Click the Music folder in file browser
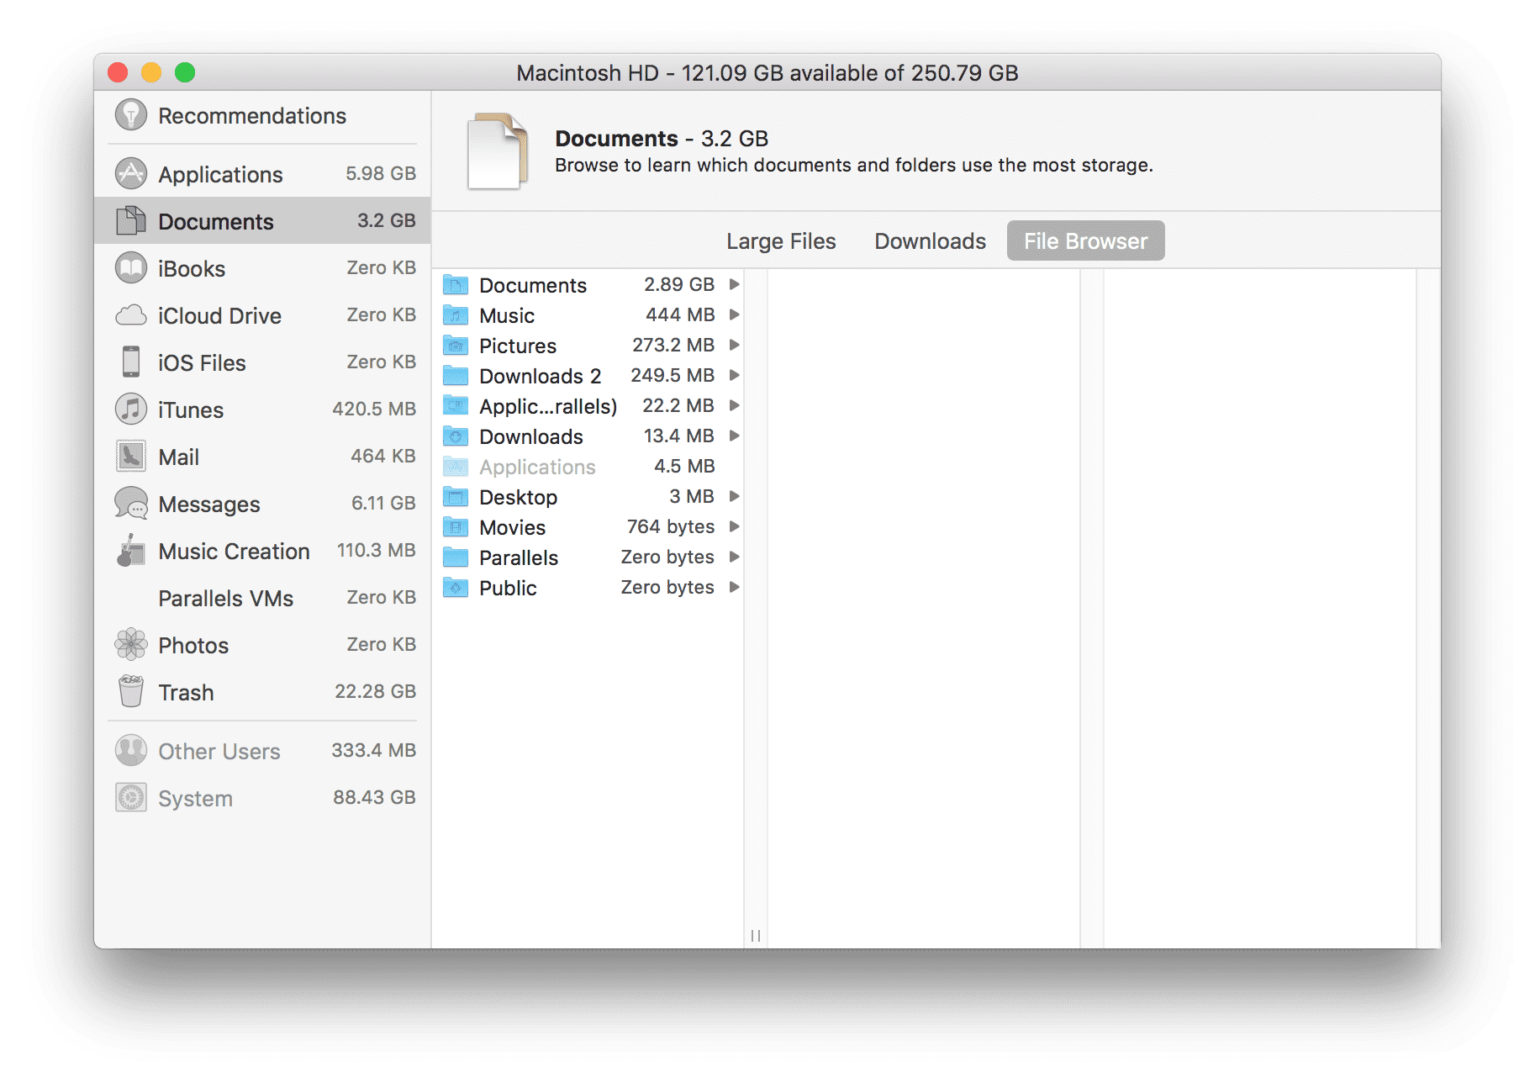The image size is (1535, 1083). tap(506, 315)
